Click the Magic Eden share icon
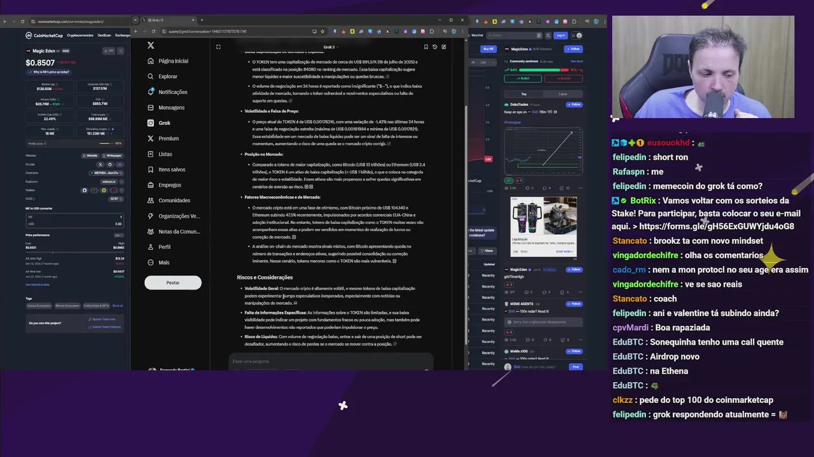 121,51
